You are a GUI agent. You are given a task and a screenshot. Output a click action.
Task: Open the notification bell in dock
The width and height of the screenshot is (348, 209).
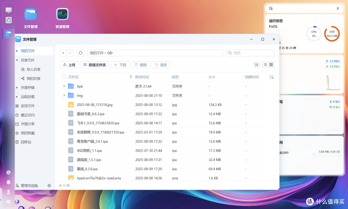pos(8,182)
